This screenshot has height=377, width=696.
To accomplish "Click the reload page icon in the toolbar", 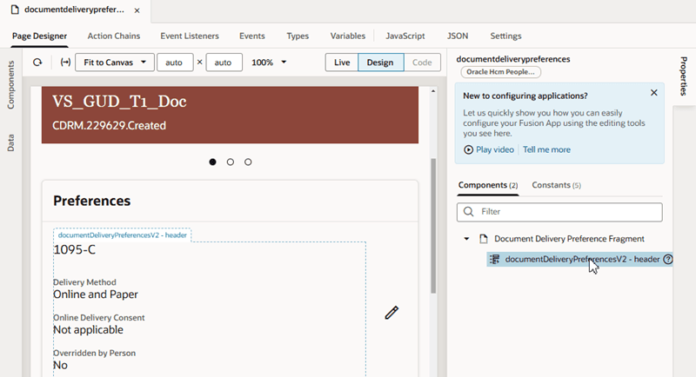I will [37, 63].
